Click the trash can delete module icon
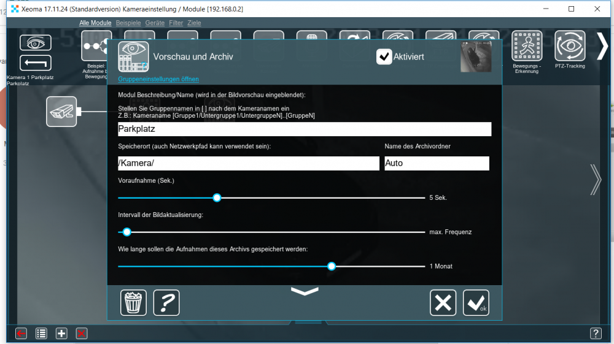614x344 pixels. [133, 302]
